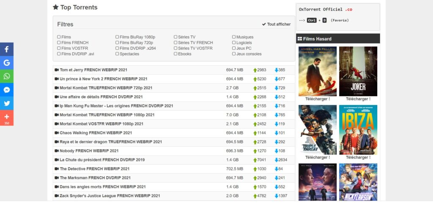Toggle the Ebooks filter checkbox
This screenshot has height=212, width=433.
(175, 54)
